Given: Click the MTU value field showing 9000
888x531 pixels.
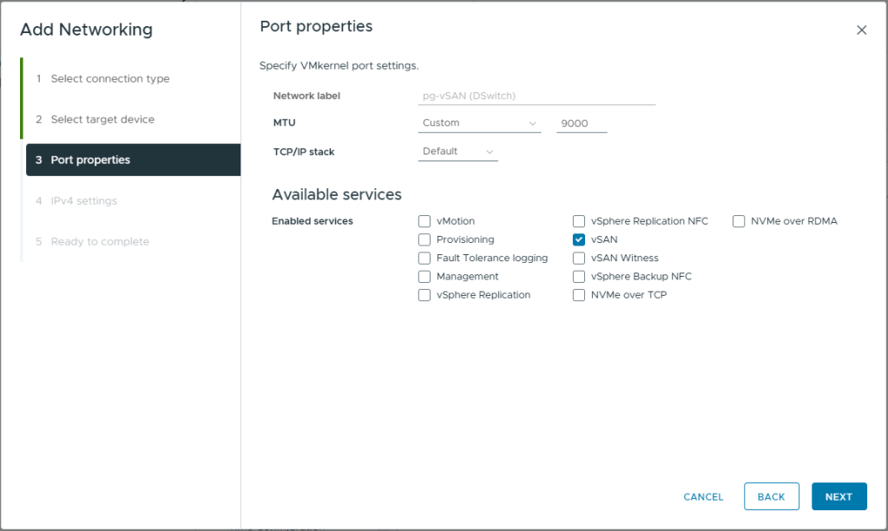Looking at the screenshot, I should (581, 123).
